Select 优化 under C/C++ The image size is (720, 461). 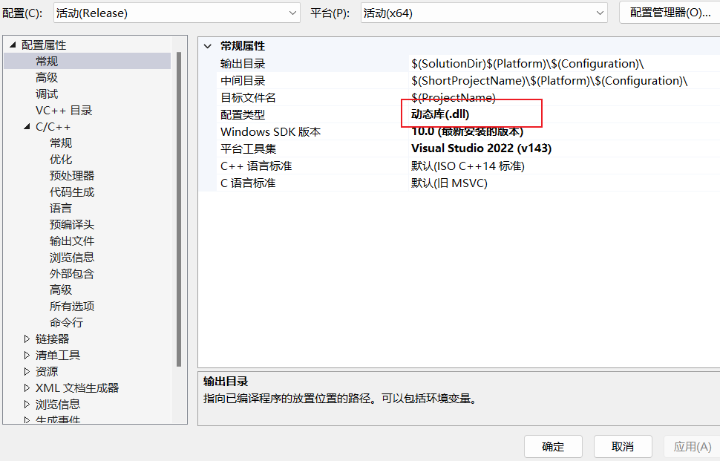[x=62, y=159]
